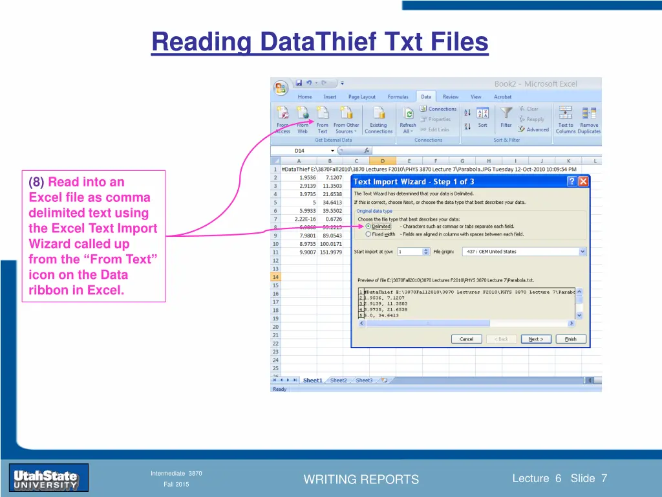
Task: Open the Acrobat ribbon tab
Action: 502,97
